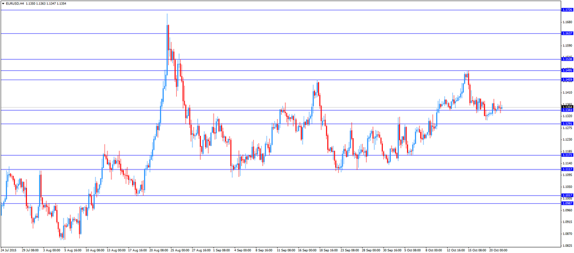Click the 29 Jul 08:00 time label
The width and height of the screenshot is (574, 253).
tap(30, 251)
